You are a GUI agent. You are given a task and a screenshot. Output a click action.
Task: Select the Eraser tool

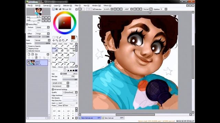(55, 50)
